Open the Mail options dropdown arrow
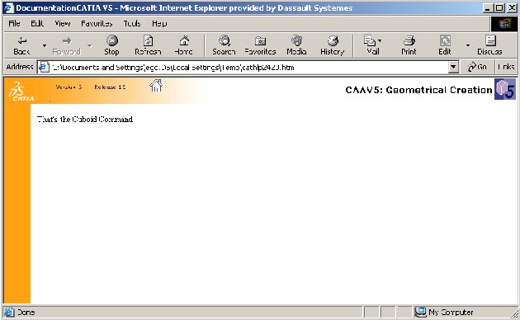The width and height of the screenshot is (520, 320). [x=380, y=40]
